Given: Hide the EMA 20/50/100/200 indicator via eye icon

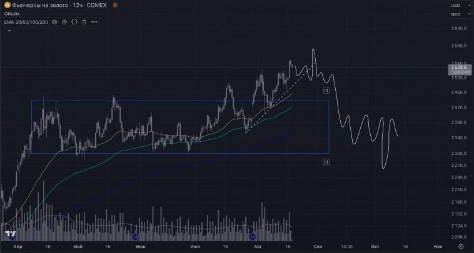Looking at the screenshot, I should (x=54, y=22).
